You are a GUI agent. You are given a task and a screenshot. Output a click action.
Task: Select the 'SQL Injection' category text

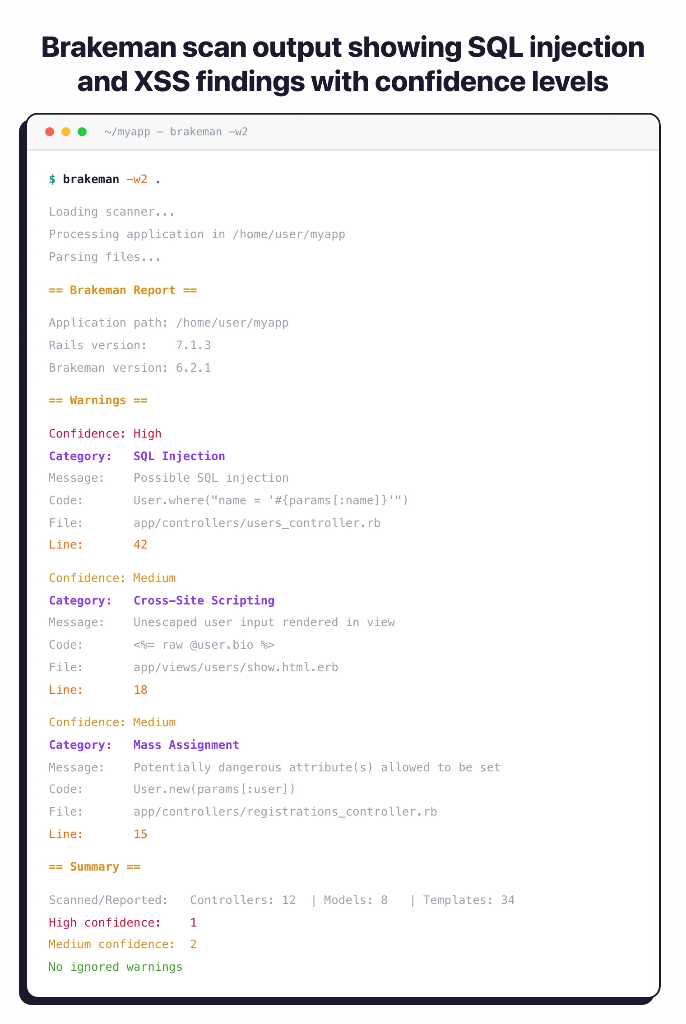coord(179,456)
